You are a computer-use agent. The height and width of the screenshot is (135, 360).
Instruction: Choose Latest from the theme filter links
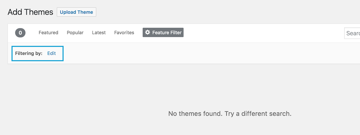(99, 33)
